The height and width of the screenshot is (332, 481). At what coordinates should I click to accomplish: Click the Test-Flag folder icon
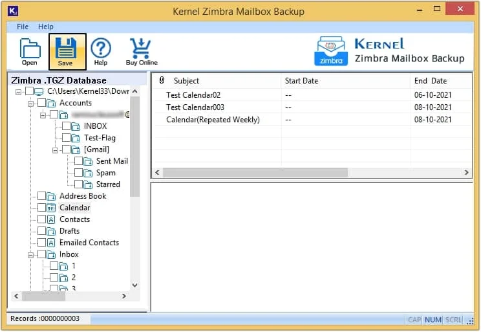click(76, 138)
